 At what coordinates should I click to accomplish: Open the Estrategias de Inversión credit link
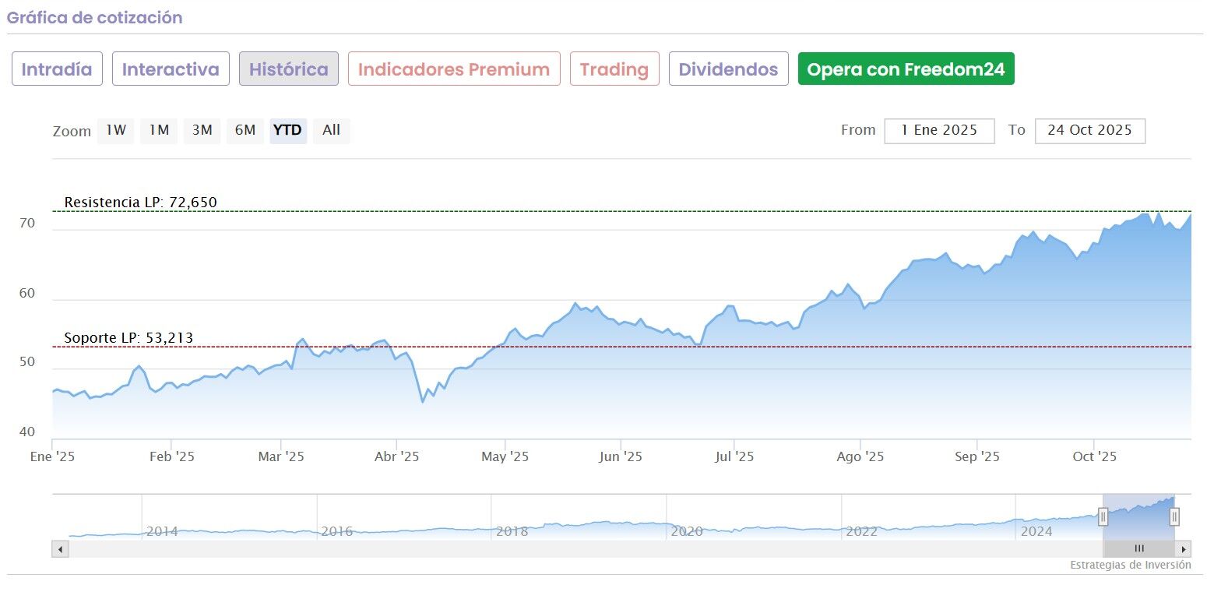(1130, 565)
